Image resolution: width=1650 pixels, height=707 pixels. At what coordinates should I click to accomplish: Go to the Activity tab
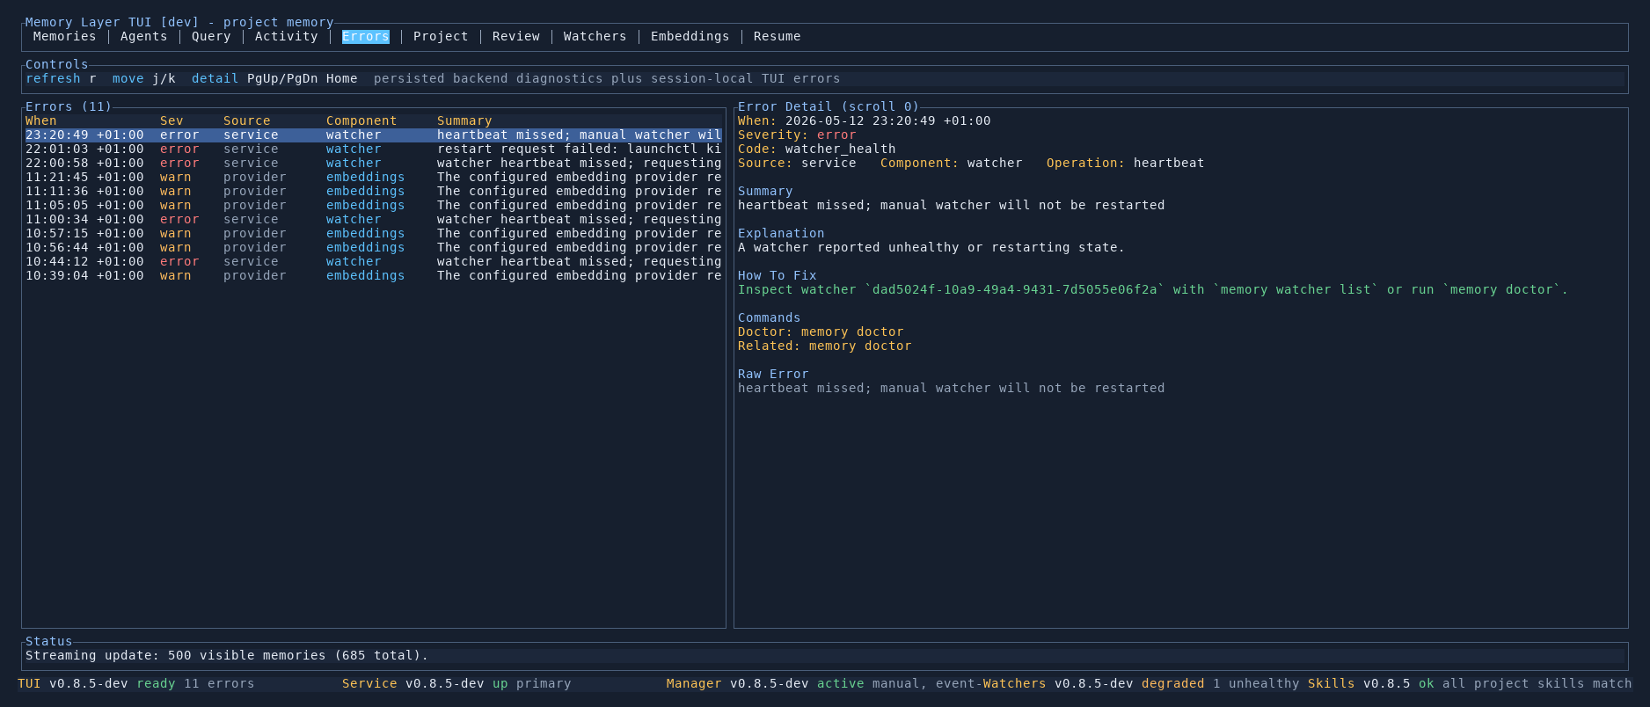tap(286, 36)
